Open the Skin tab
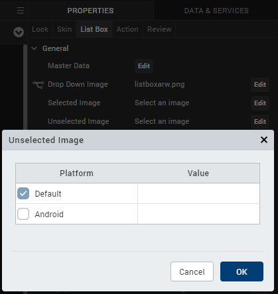 click(x=64, y=29)
